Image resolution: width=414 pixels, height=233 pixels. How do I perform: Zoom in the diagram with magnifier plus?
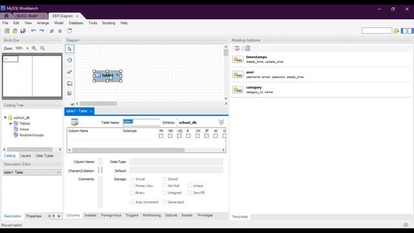click(x=34, y=48)
